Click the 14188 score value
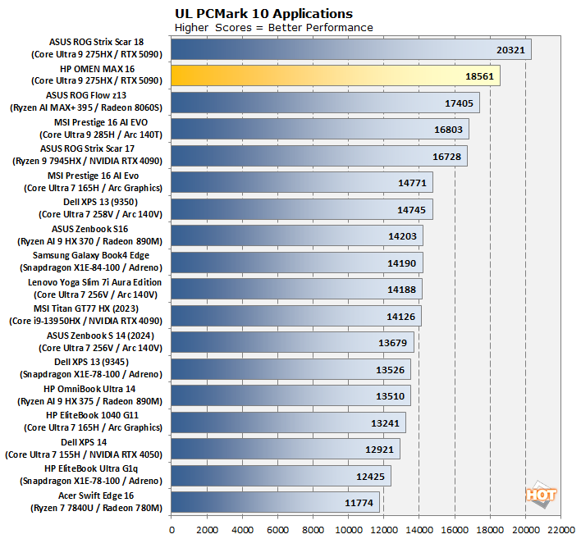Image resolution: width=581 pixels, height=548 pixels. [401, 290]
